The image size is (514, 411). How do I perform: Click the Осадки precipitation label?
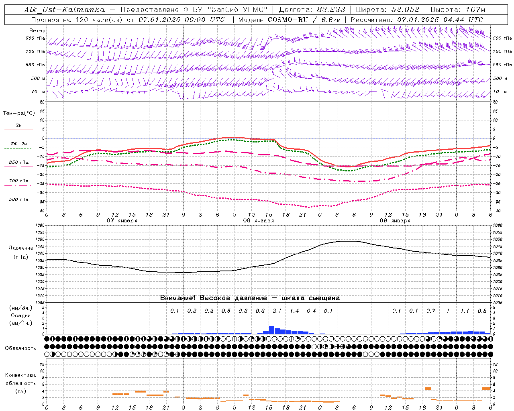(x=21, y=315)
